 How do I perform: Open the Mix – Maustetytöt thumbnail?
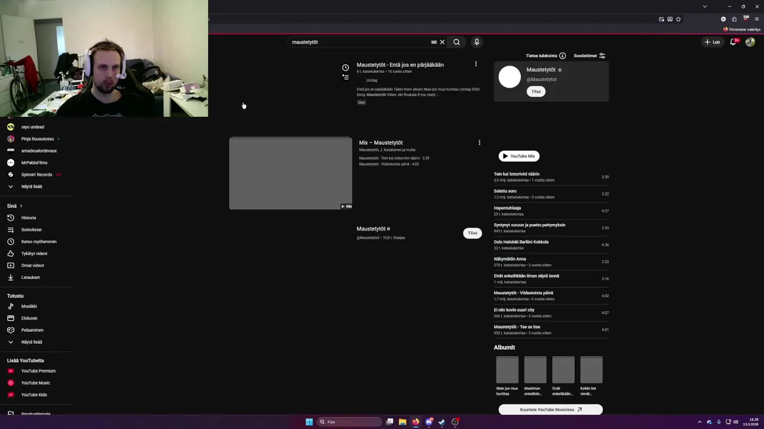(291, 173)
